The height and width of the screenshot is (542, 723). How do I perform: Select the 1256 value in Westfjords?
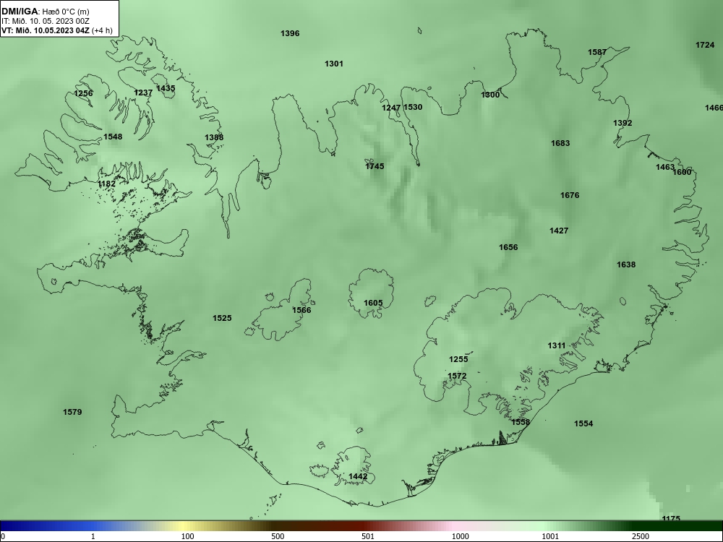(83, 93)
